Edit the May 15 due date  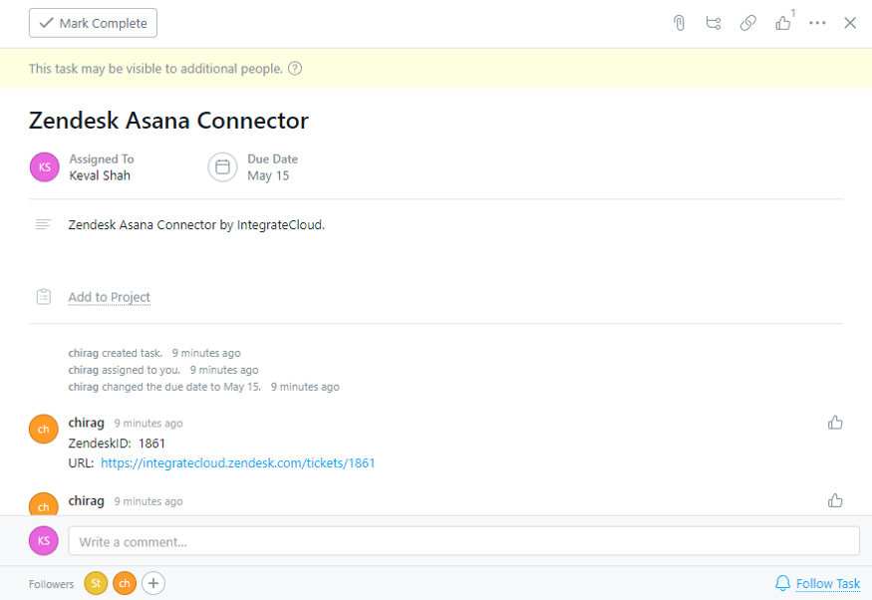point(268,175)
